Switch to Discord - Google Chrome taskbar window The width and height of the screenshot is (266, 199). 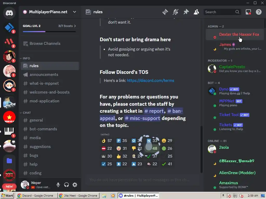point(37,196)
